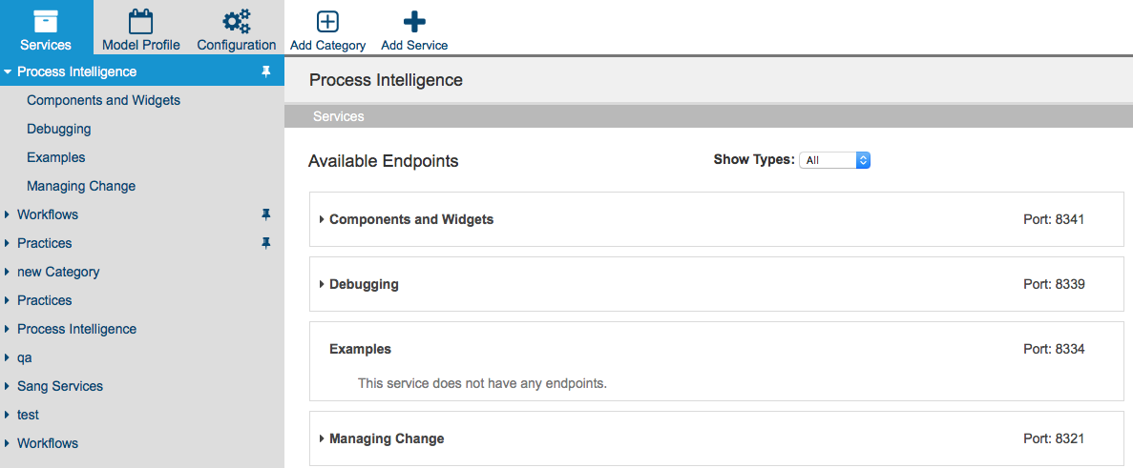Open the Show Types dropdown
Image resolution: width=1133 pixels, height=468 pixels.
[x=834, y=160]
